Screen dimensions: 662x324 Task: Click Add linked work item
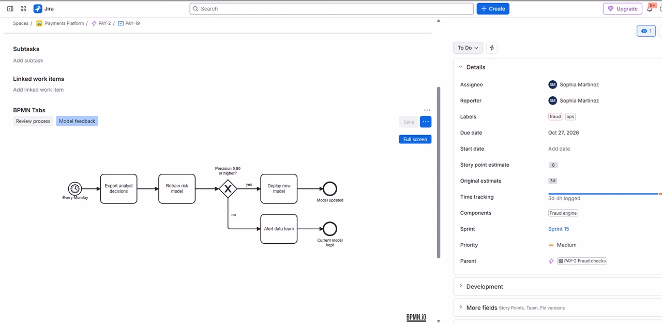pyautogui.click(x=38, y=90)
